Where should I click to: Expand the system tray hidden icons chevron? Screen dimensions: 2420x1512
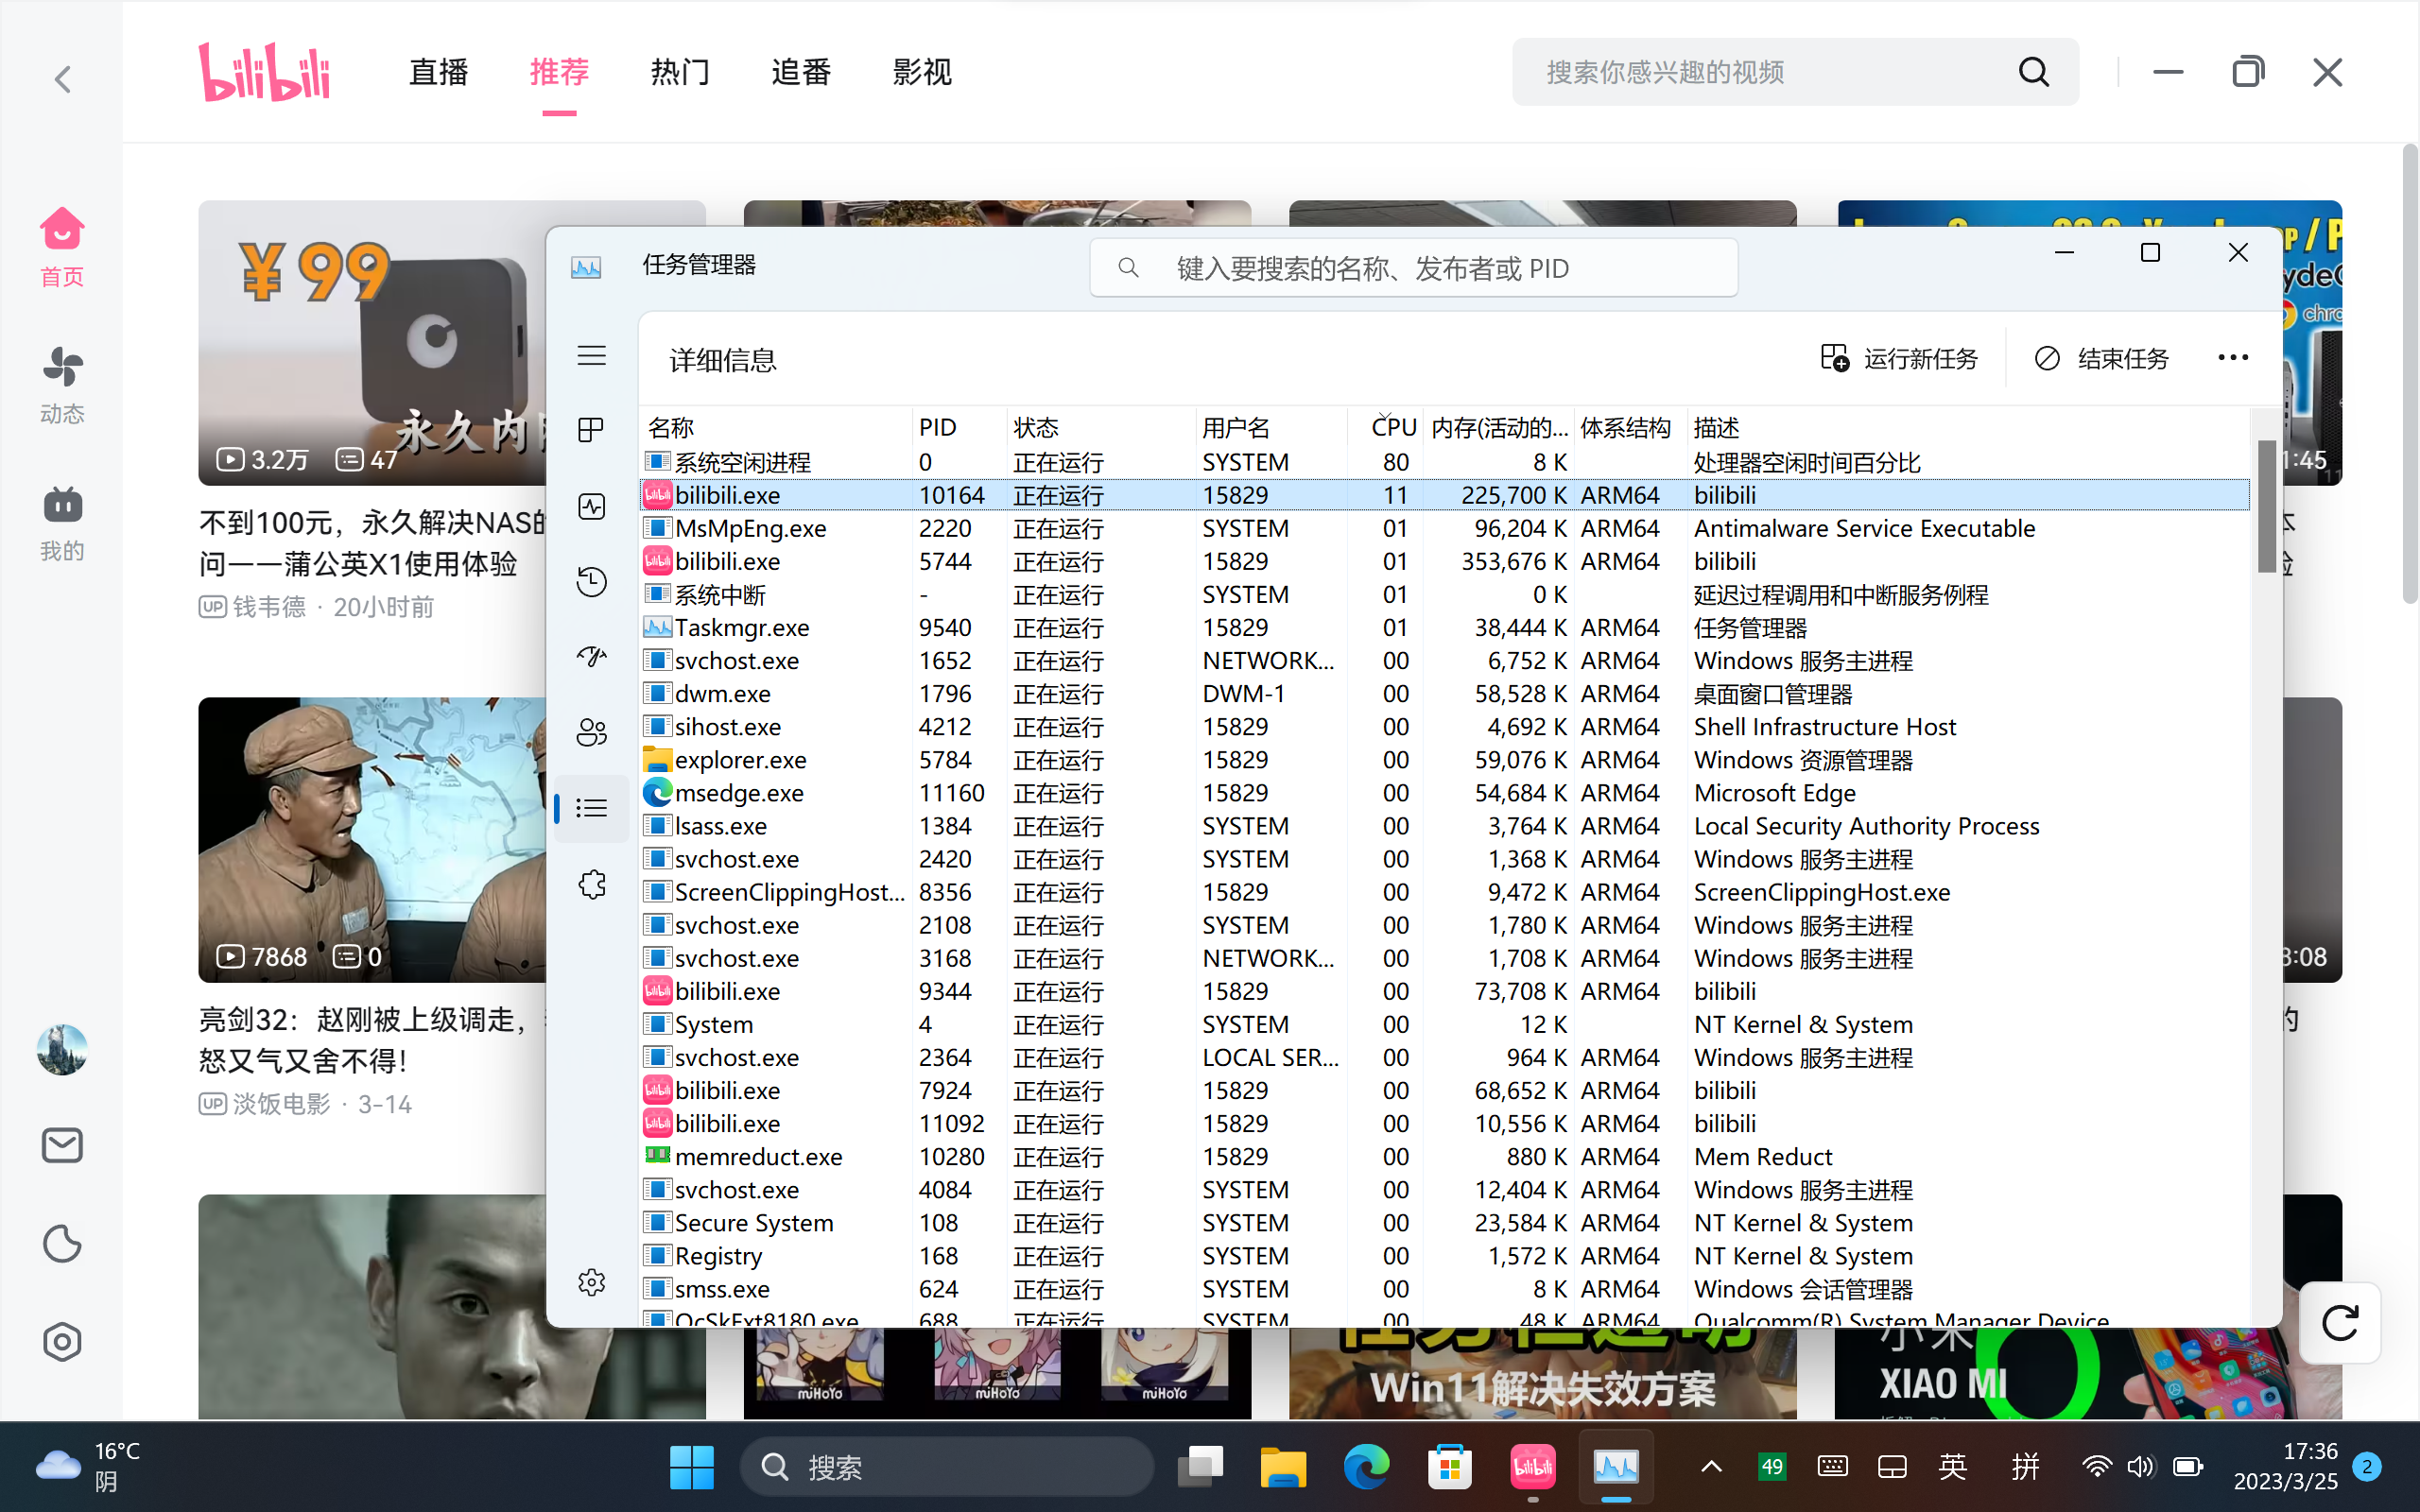click(1711, 1467)
